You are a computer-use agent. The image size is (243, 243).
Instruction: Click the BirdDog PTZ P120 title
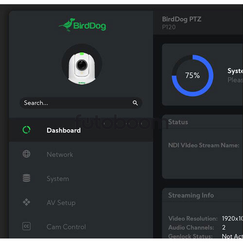[x=182, y=23]
